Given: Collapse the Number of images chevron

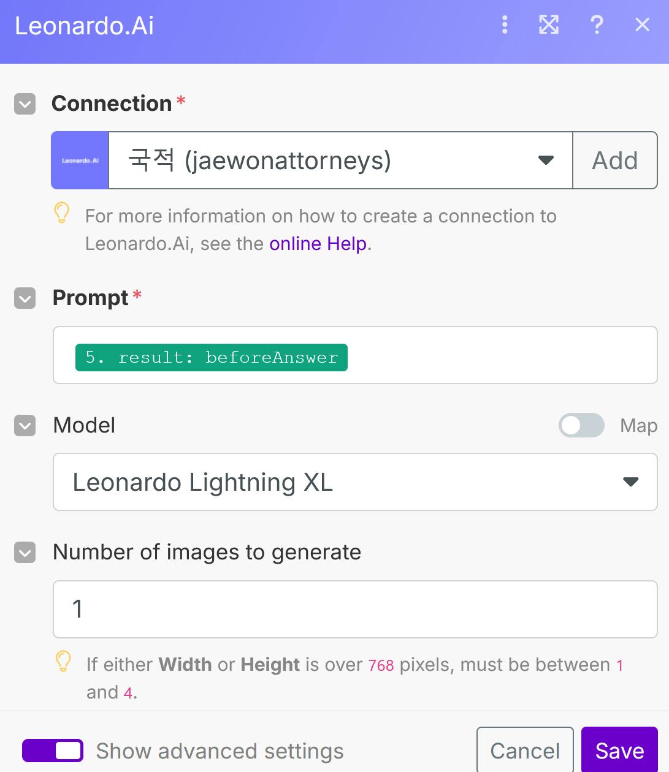Looking at the screenshot, I should pyautogui.click(x=25, y=553).
